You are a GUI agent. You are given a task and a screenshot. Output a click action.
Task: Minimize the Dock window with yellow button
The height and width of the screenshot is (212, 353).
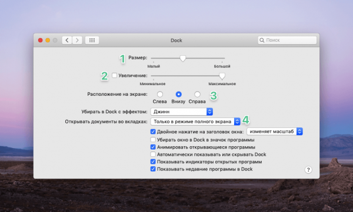48,41
